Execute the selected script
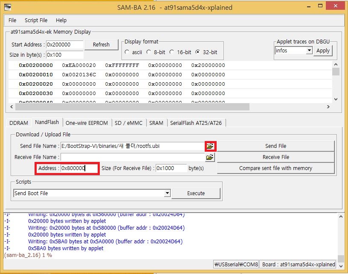Viewport: 348px width, 274px height. tap(196, 193)
